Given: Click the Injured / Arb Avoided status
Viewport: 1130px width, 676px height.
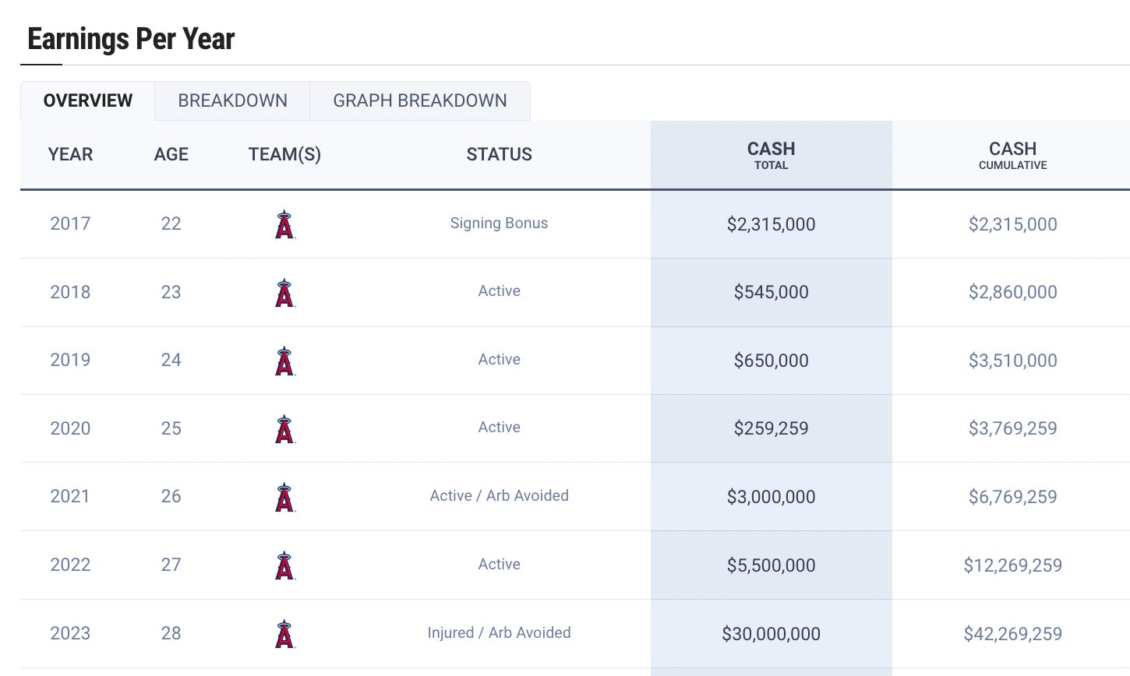Looking at the screenshot, I should click(499, 632).
